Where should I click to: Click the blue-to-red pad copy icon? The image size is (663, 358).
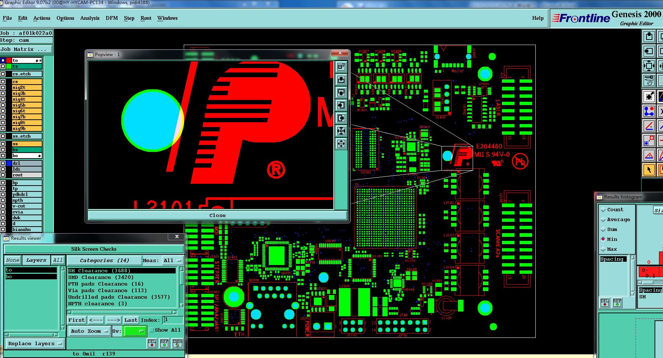point(649,141)
